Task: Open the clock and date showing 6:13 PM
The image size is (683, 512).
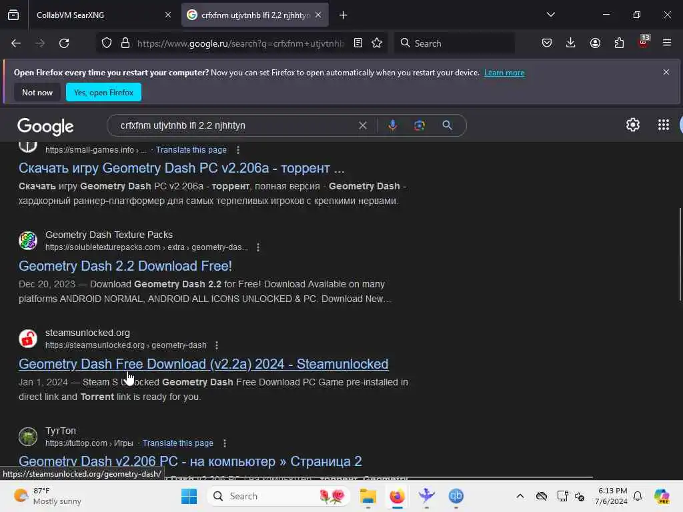Action: (612, 496)
